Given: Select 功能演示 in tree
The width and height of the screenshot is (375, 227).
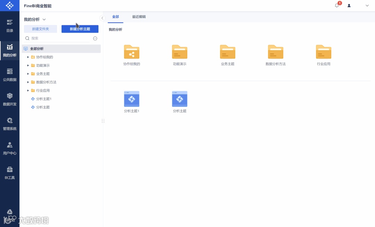Looking at the screenshot, I should click(x=43, y=65).
